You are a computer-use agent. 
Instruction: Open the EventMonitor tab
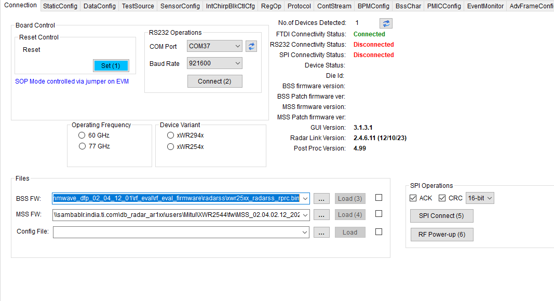click(485, 6)
